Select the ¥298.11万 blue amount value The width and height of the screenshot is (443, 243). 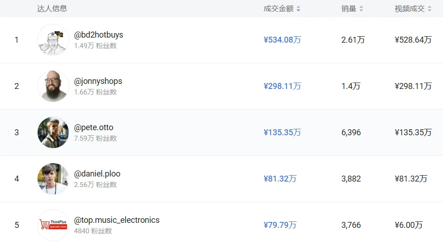pyautogui.click(x=282, y=86)
